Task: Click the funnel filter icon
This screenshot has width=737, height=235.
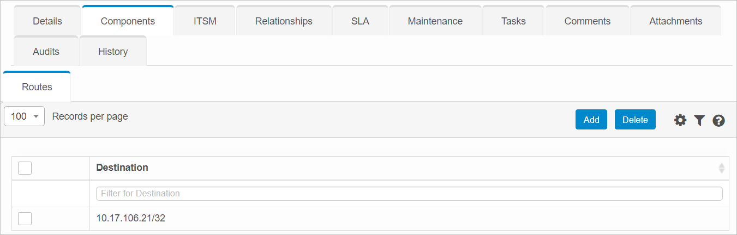Action: pyautogui.click(x=699, y=120)
